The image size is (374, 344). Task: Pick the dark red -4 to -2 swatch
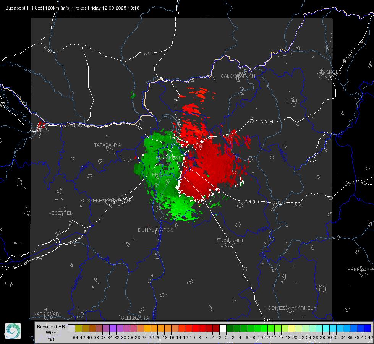pos(216,328)
